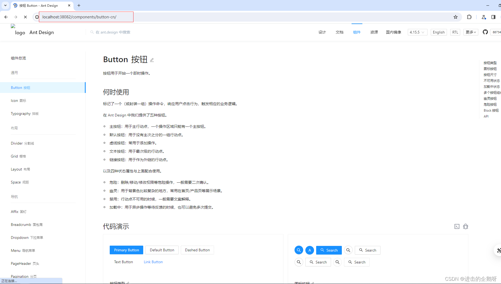Click the Default Button demo
The width and height of the screenshot is (501, 284).
[162, 250]
